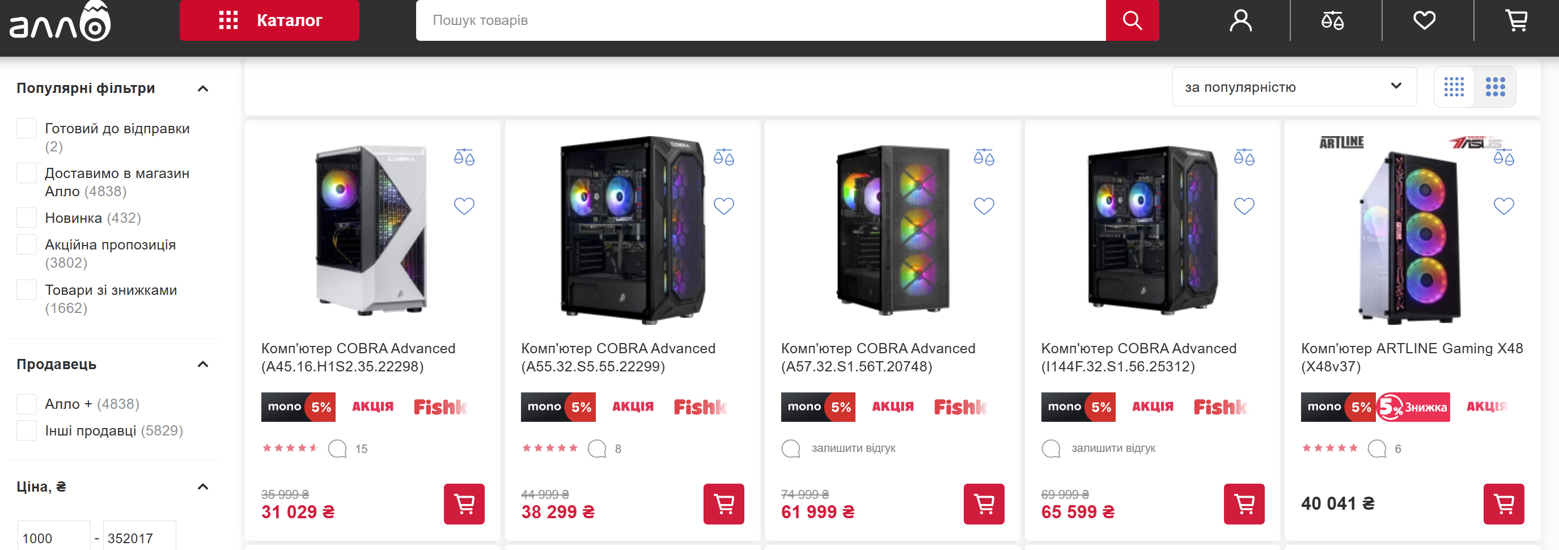The height and width of the screenshot is (550, 1559).
Task: Open the Каталог menu
Action: click(269, 20)
